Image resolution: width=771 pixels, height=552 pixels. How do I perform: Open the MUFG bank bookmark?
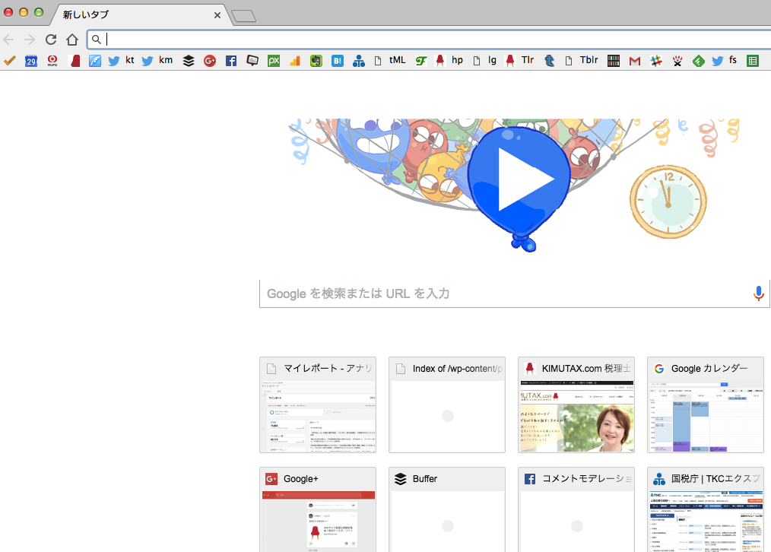[52, 61]
